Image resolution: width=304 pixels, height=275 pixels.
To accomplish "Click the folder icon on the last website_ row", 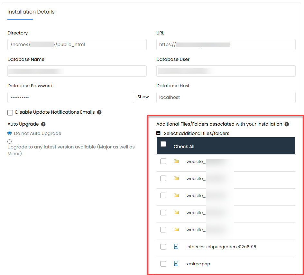I will pyautogui.click(x=176, y=230).
